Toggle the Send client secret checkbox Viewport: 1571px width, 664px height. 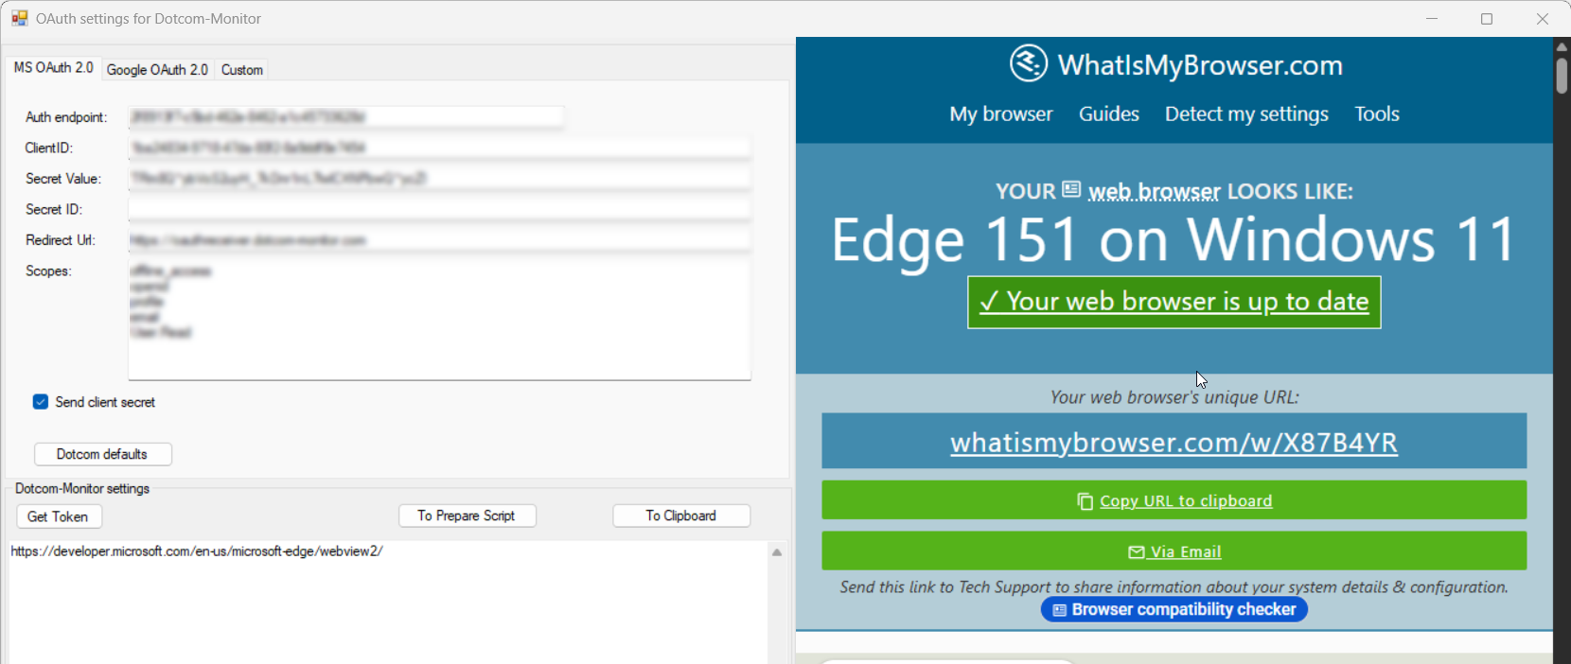coord(41,402)
